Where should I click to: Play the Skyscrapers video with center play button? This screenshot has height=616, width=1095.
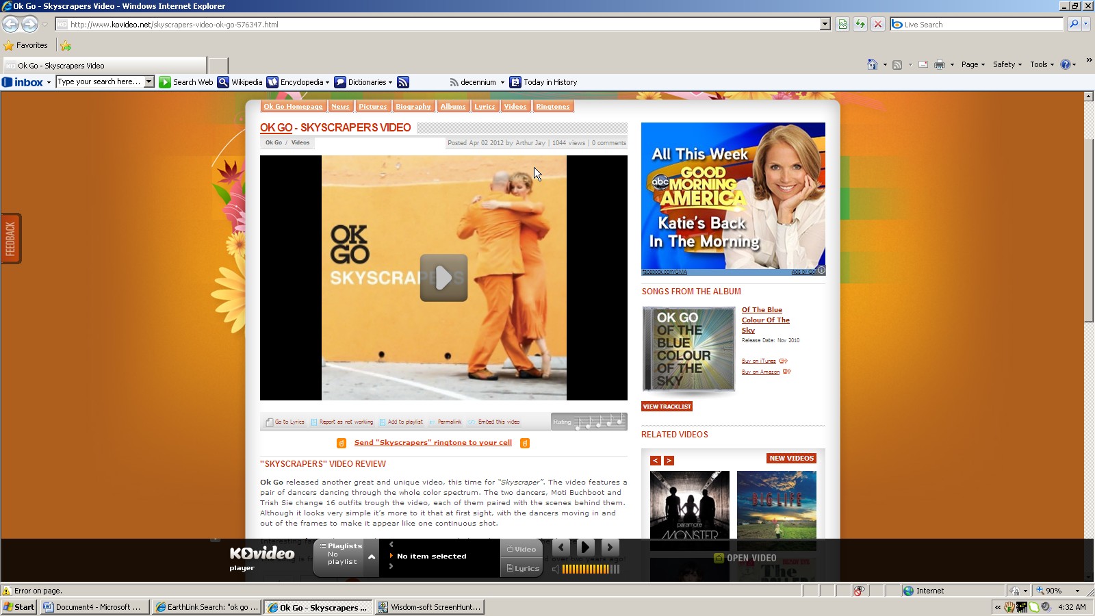[x=443, y=278]
